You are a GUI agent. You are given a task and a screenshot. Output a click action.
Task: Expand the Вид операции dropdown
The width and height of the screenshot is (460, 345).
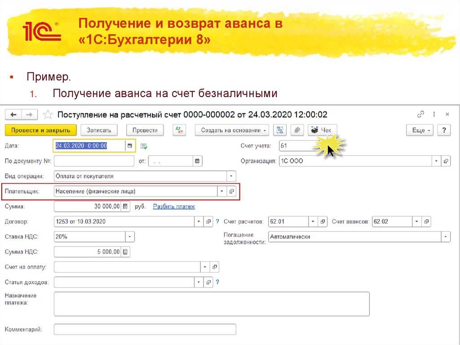(x=231, y=176)
